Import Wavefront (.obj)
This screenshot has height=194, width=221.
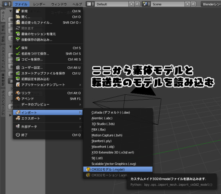tap(118, 146)
